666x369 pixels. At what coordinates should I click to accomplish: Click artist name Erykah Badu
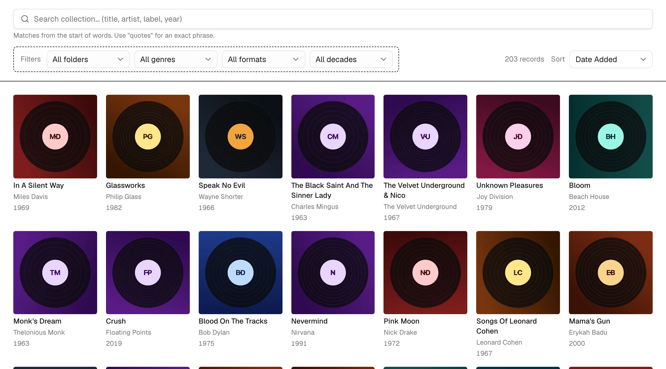(588, 332)
